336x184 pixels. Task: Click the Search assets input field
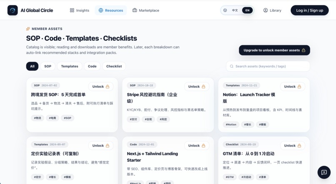click(268, 66)
